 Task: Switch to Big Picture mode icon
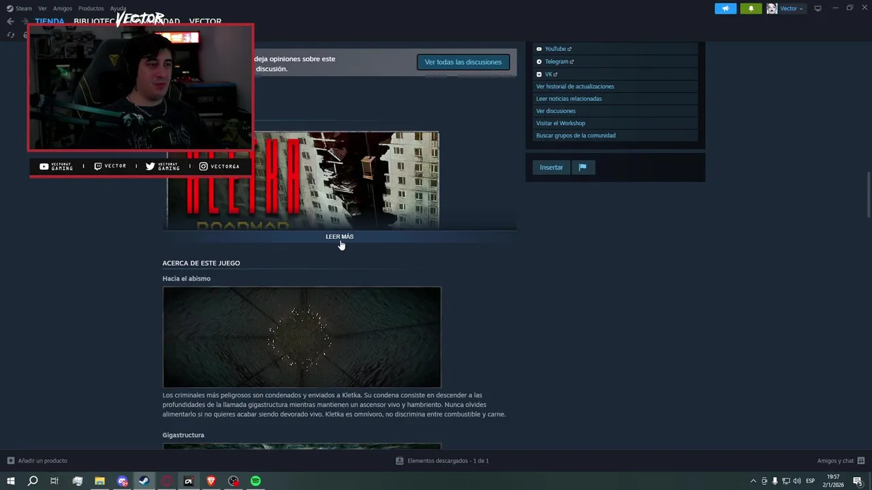(817, 8)
